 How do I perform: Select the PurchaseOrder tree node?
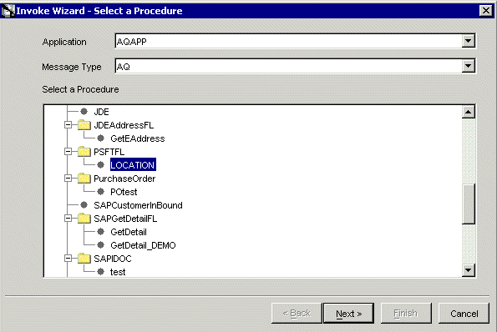(x=124, y=179)
